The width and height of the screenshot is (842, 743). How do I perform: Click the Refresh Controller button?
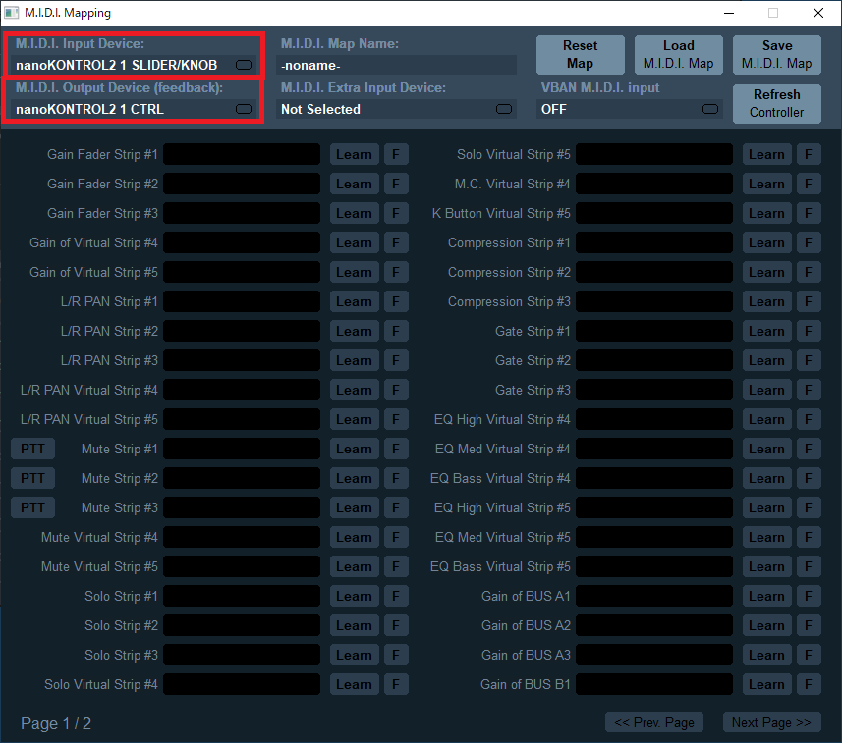click(776, 103)
